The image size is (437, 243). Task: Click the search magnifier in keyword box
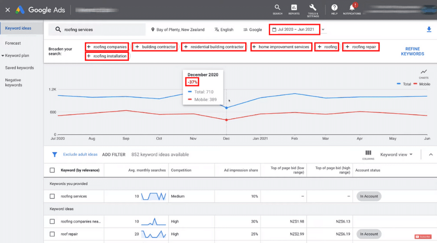[58, 29]
